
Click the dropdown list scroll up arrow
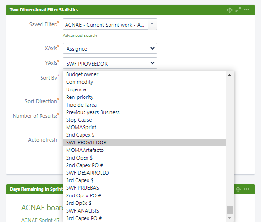(229, 75)
